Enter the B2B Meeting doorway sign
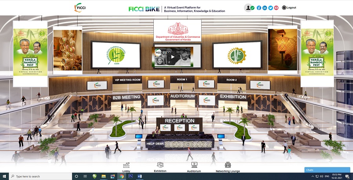Image resolution: width=353 pixels, height=180 pixels. click(x=126, y=97)
